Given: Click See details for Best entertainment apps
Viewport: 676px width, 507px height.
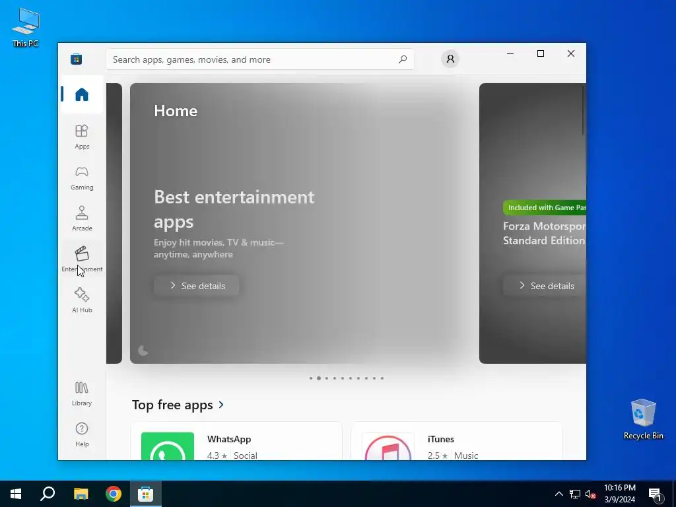Looking at the screenshot, I should pos(197,285).
